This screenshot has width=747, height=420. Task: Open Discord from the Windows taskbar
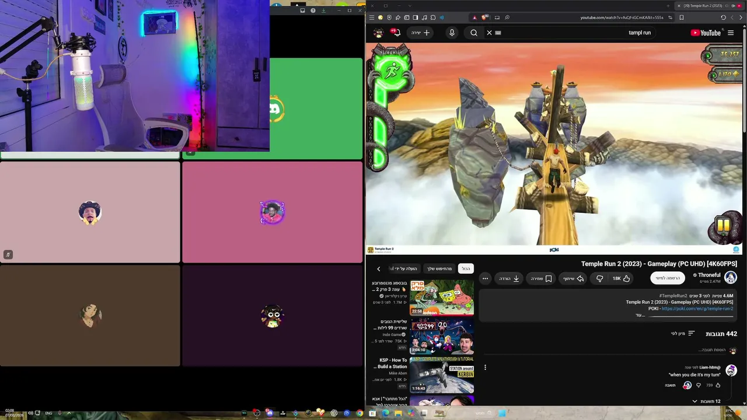[x=270, y=413]
